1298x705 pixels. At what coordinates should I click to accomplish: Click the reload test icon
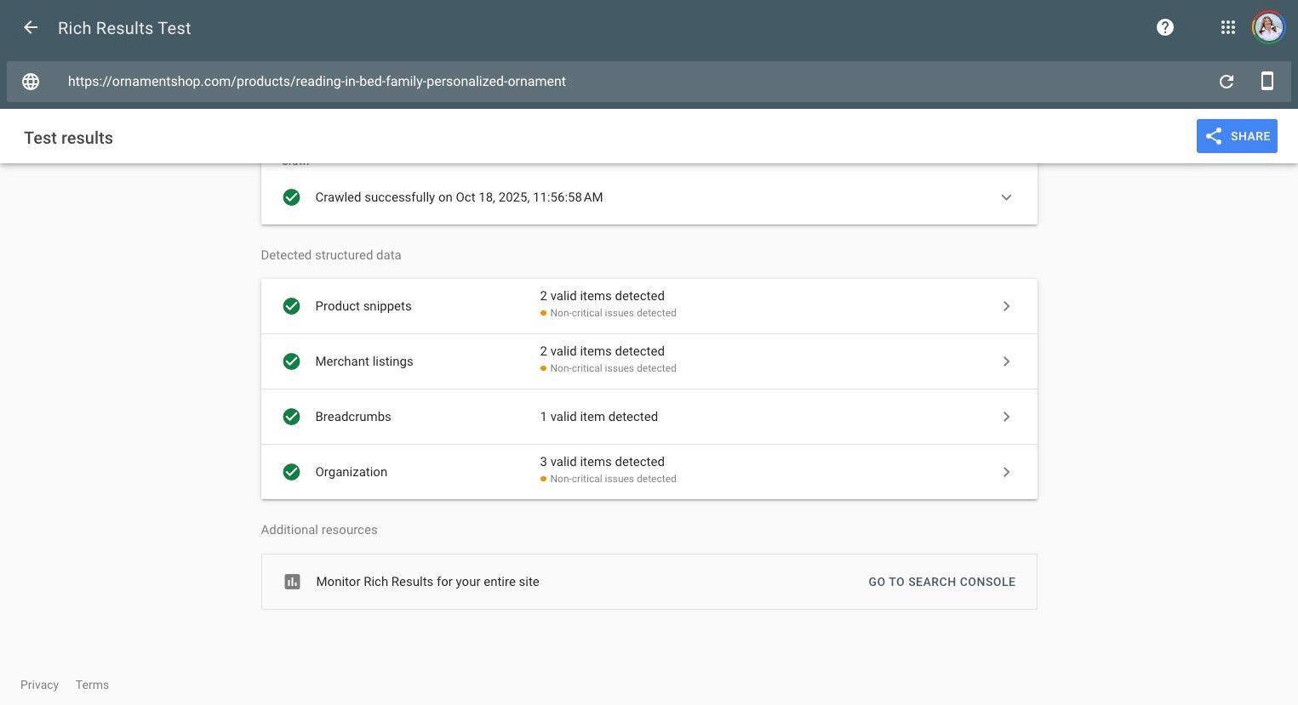tap(1227, 82)
